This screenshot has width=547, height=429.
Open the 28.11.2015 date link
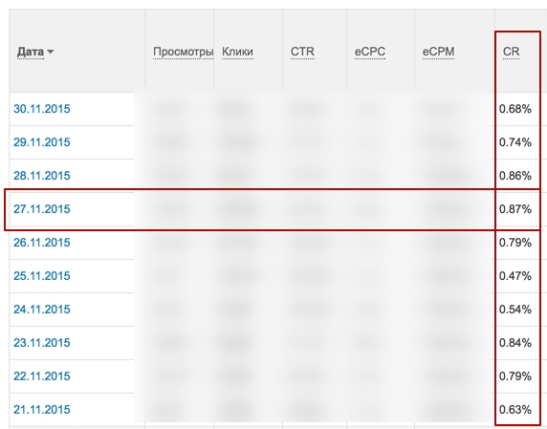click(42, 176)
